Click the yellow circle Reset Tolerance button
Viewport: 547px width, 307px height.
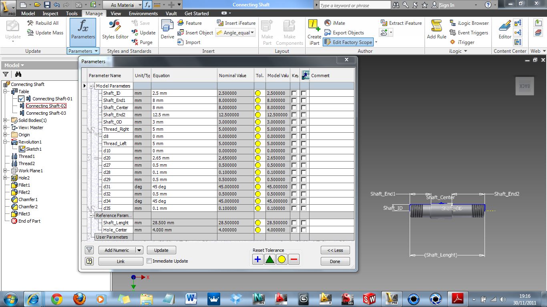[x=282, y=259]
